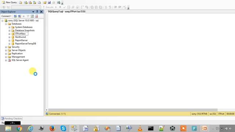Select the Management folder item
This screenshot has height=132, width=235.
(x=18, y=57)
